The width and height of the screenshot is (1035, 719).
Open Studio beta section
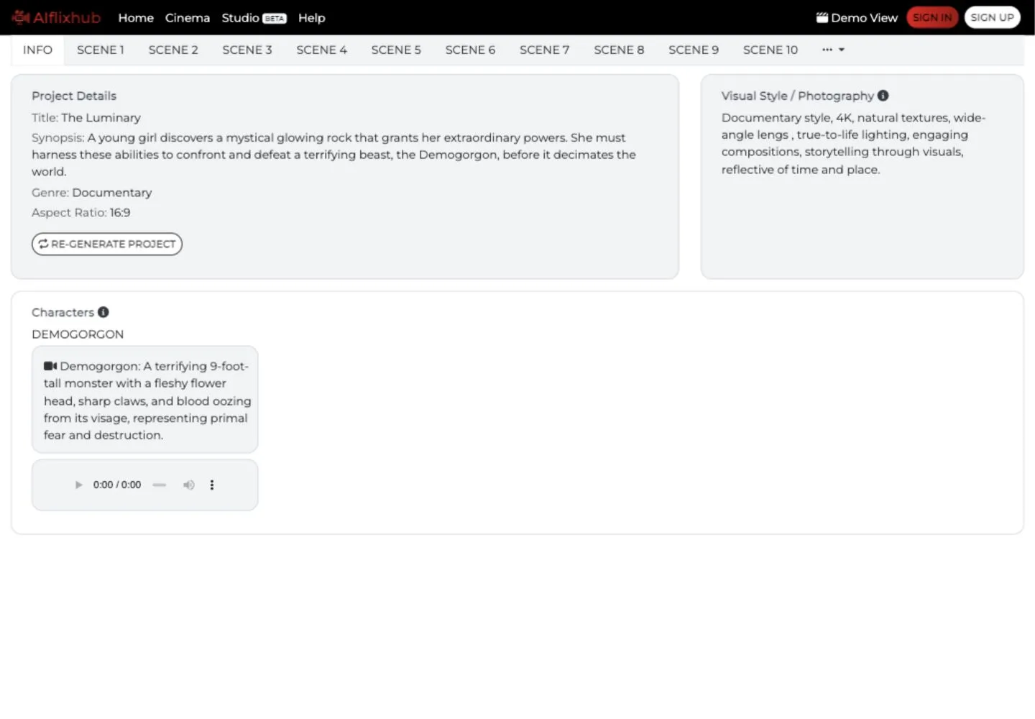(x=254, y=18)
